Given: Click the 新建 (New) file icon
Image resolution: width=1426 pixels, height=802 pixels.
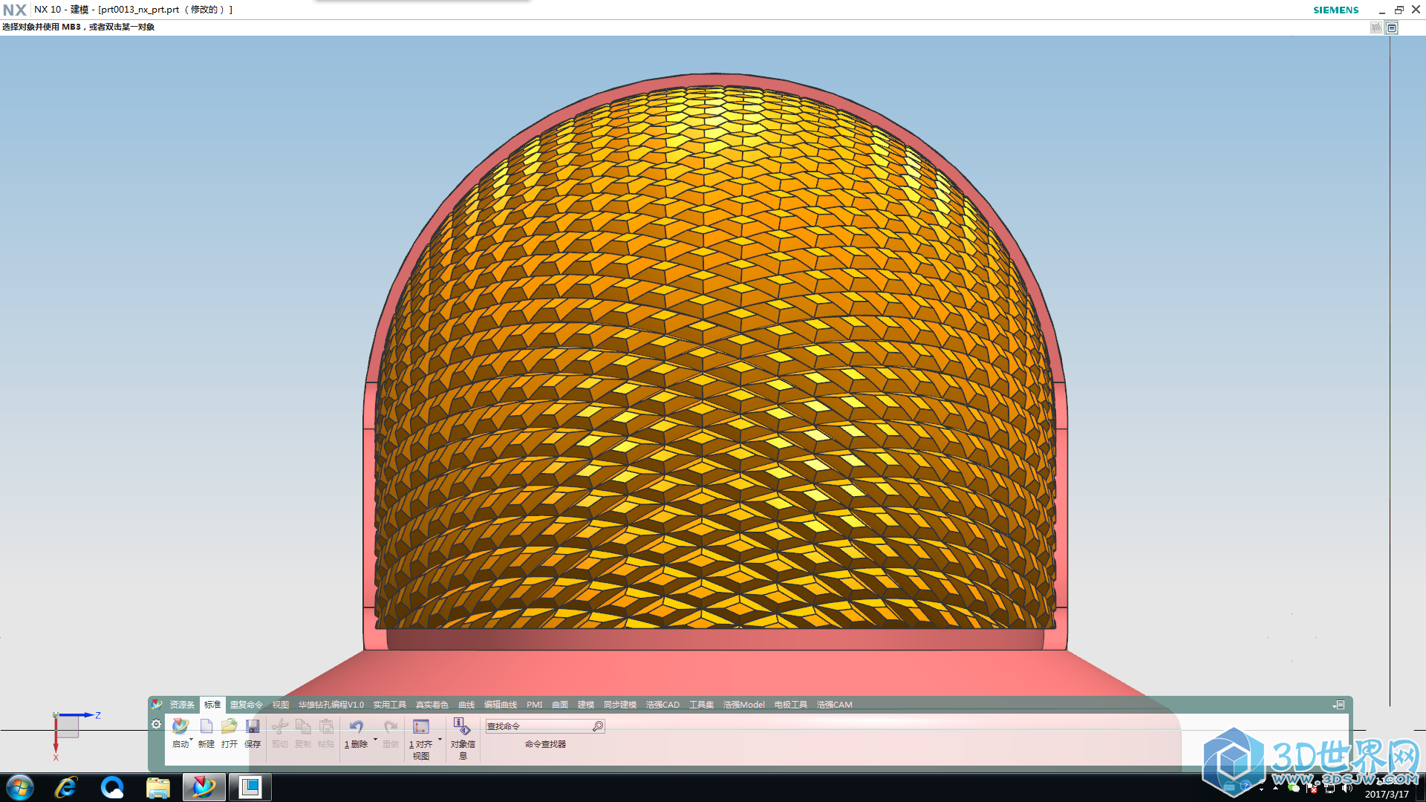Looking at the screenshot, I should pos(206,726).
